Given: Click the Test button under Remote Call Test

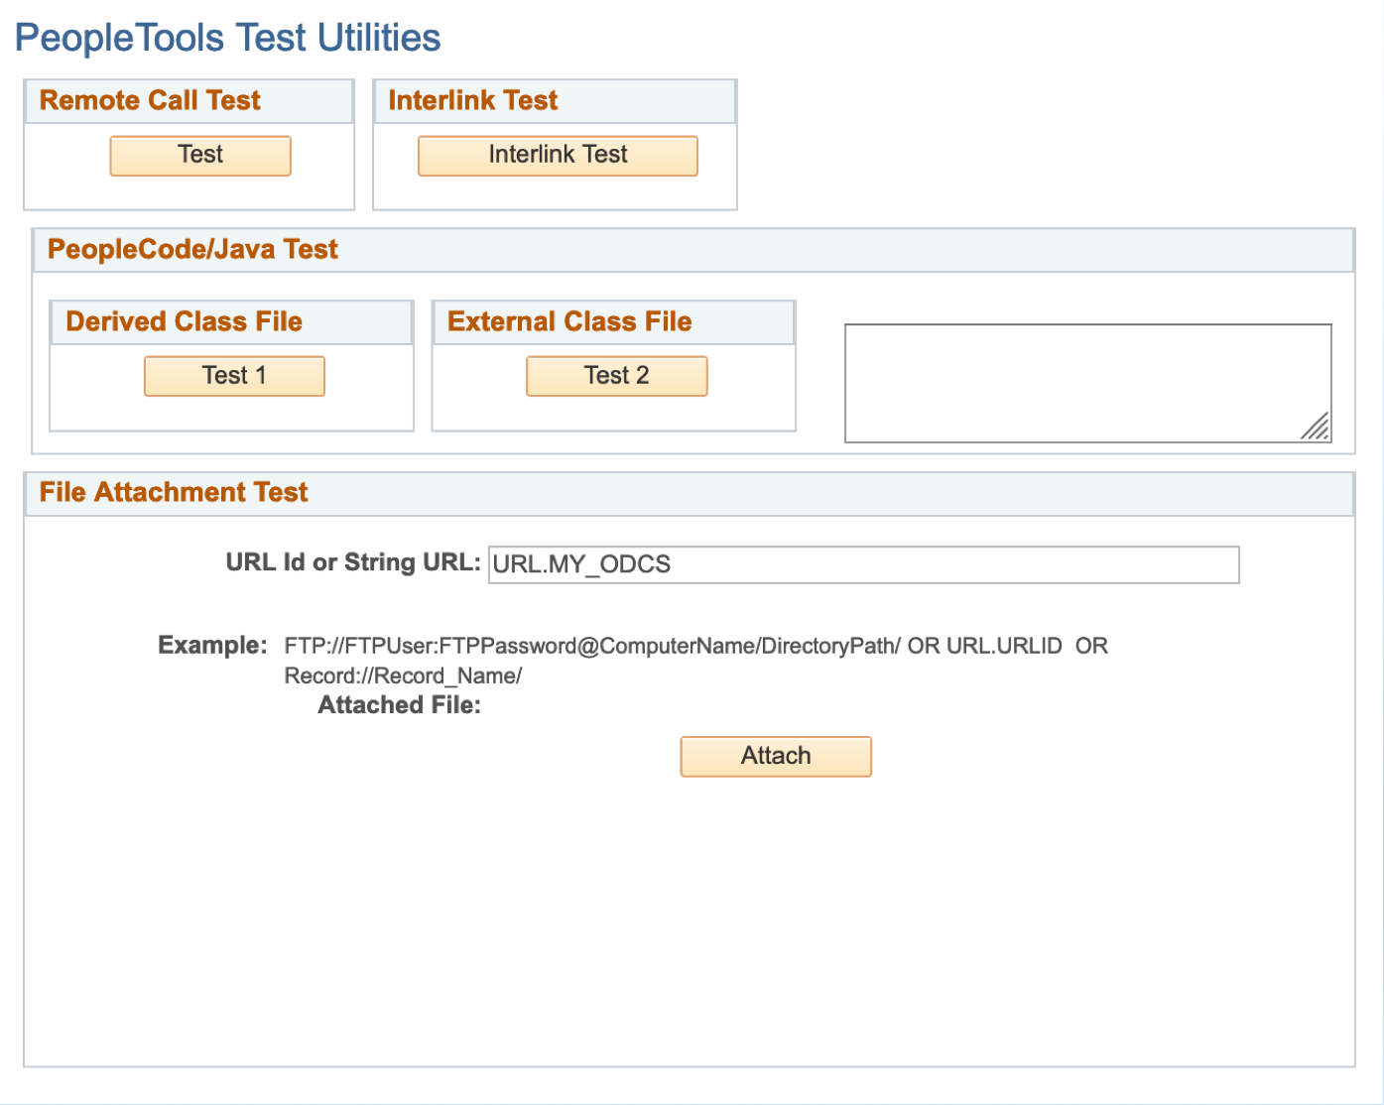Looking at the screenshot, I should tap(200, 156).
